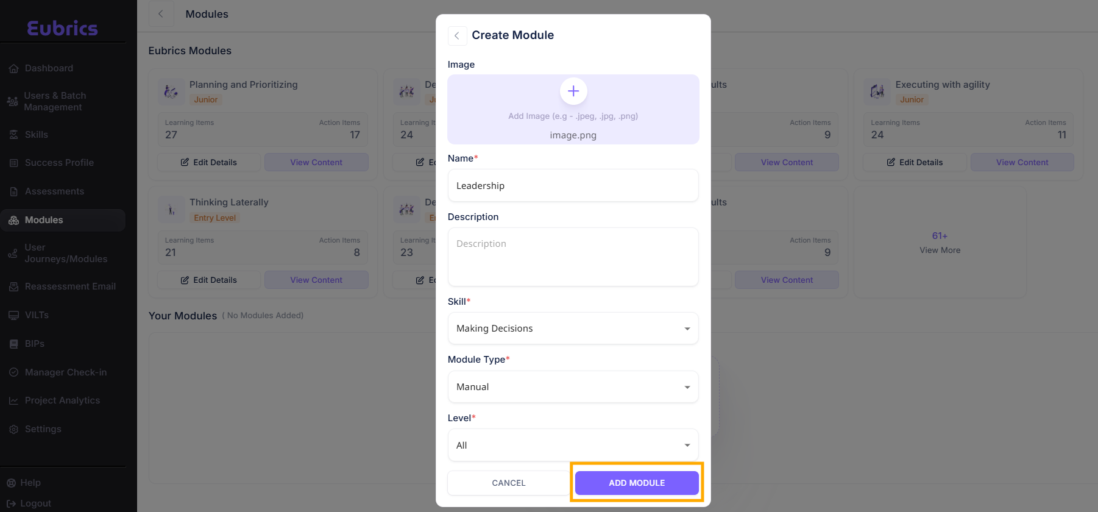Viewport: 1098px width, 512px height.
Task: Open Assessments in the sidebar menu
Action: coord(54,191)
